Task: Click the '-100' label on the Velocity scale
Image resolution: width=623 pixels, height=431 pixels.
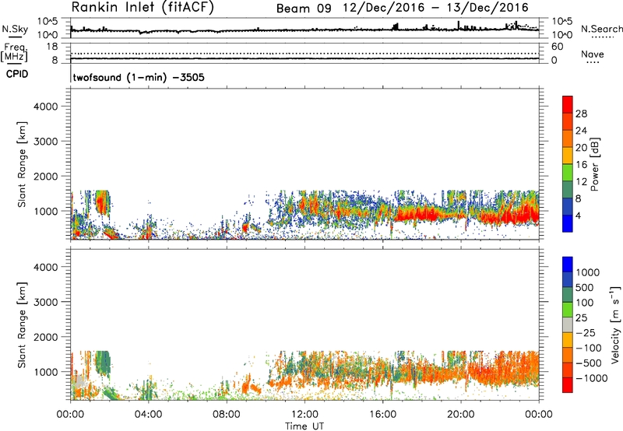Action: (x=589, y=348)
